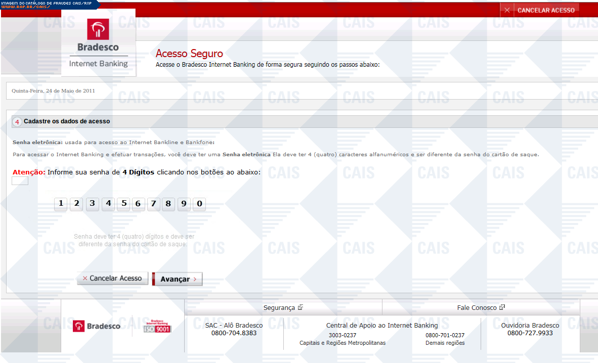Click the X icon beside Cancelar Acesso header
Viewport: 598px width, 363px height.
507,10
